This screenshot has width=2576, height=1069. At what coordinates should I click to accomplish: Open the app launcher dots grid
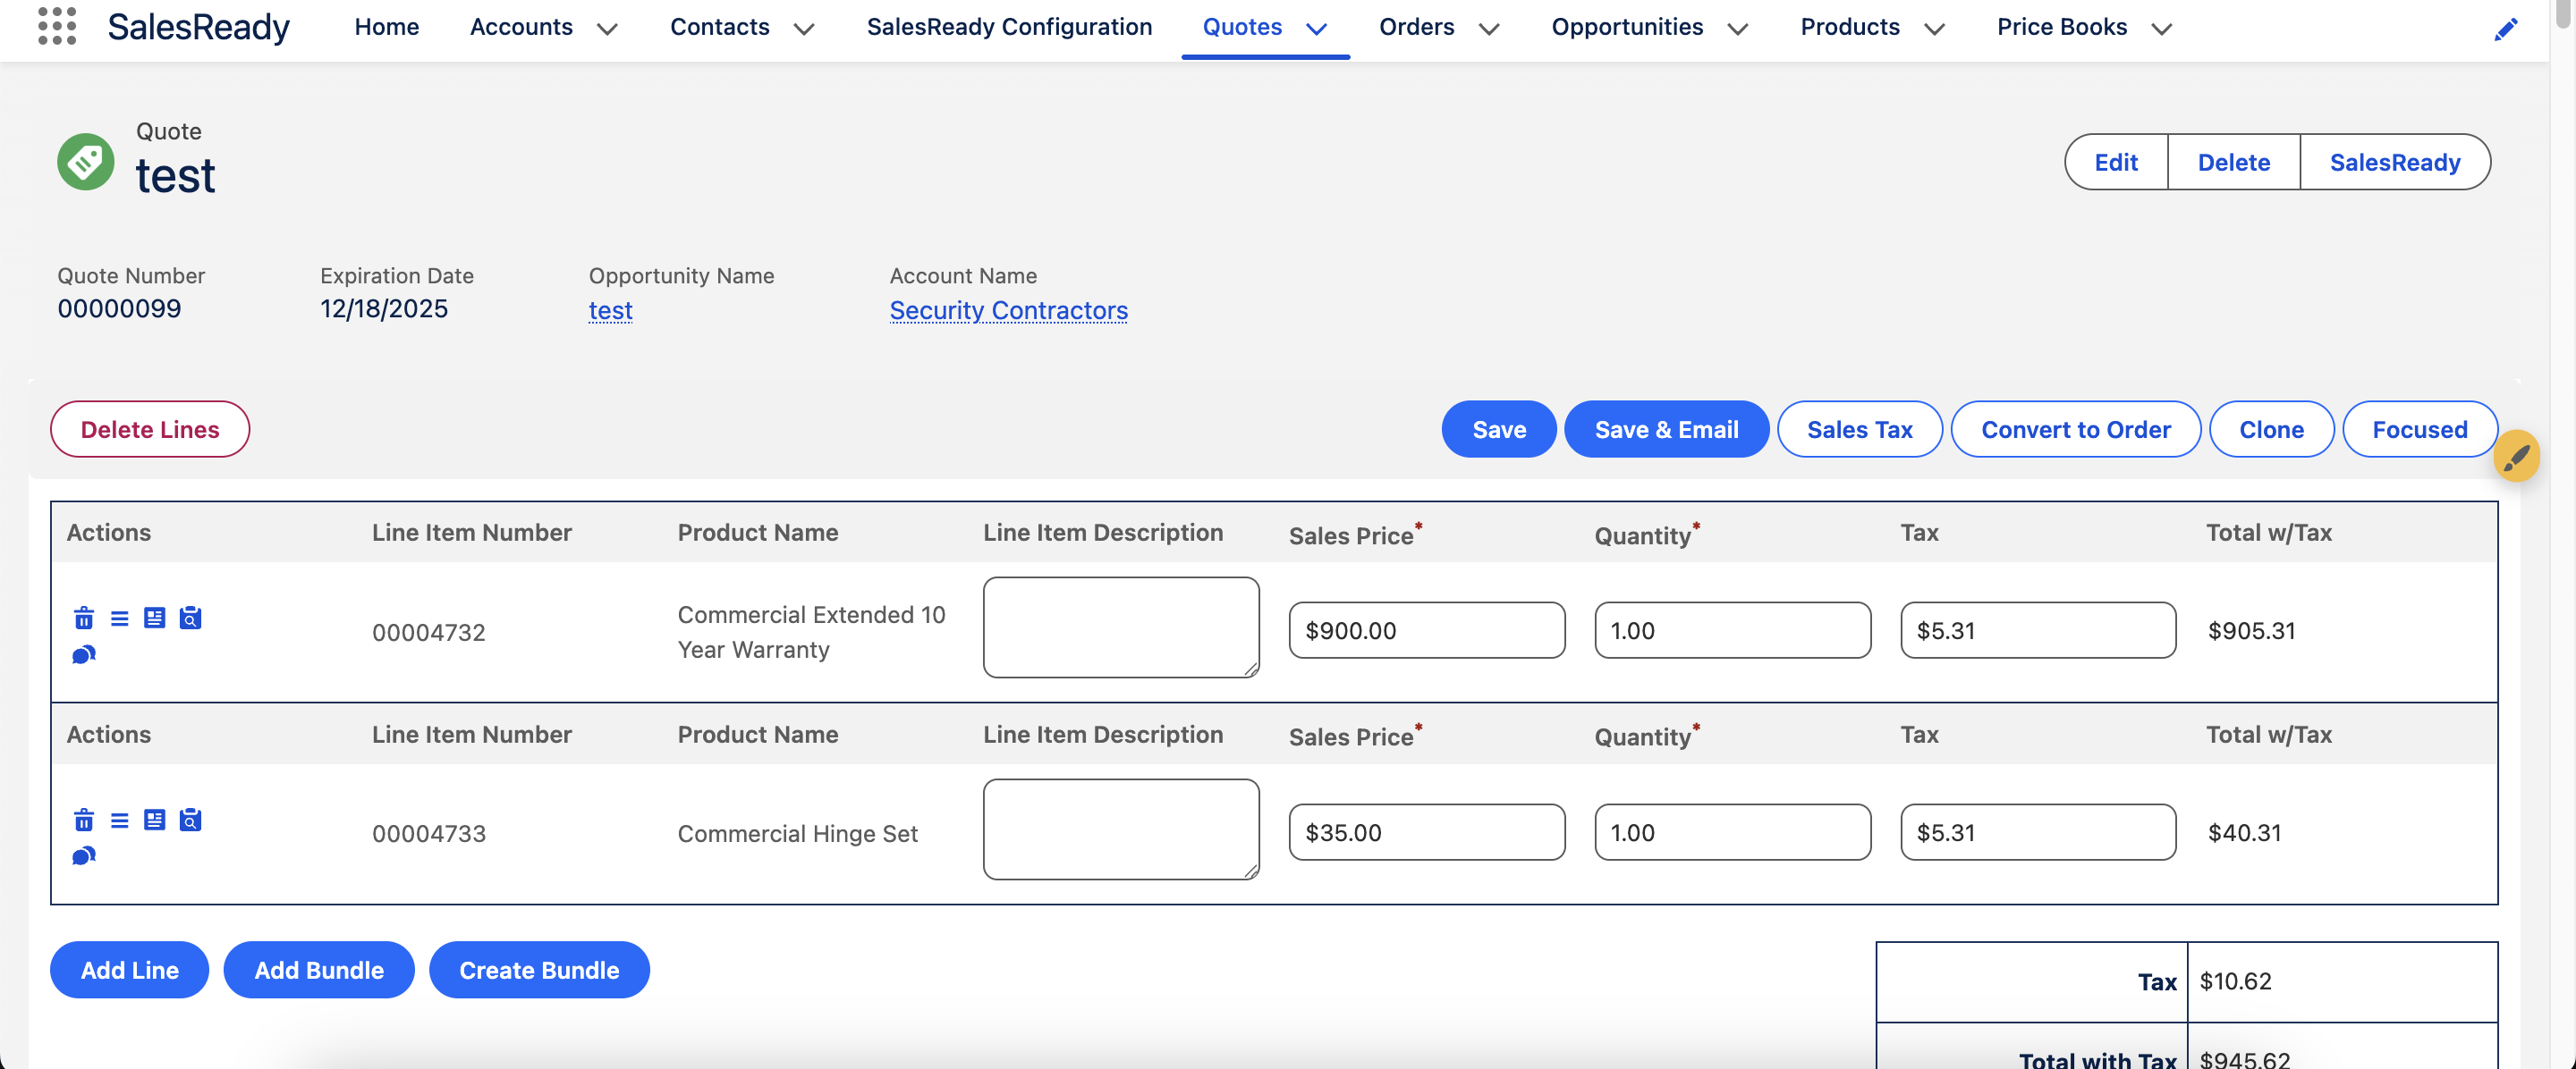57,26
